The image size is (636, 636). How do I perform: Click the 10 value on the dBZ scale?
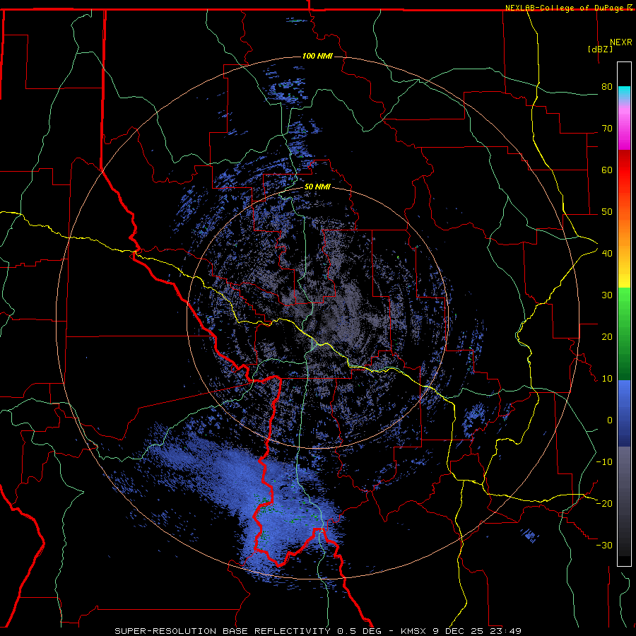point(607,379)
